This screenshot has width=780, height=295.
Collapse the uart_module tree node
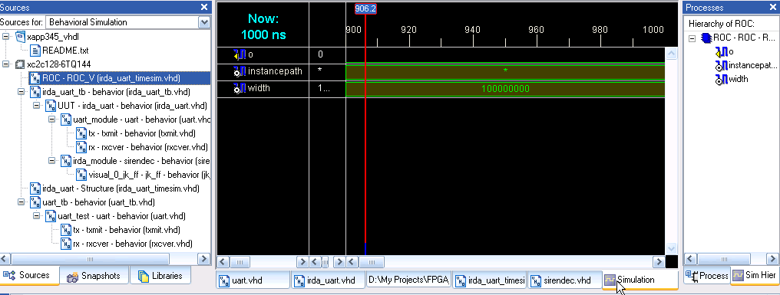point(51,120)
